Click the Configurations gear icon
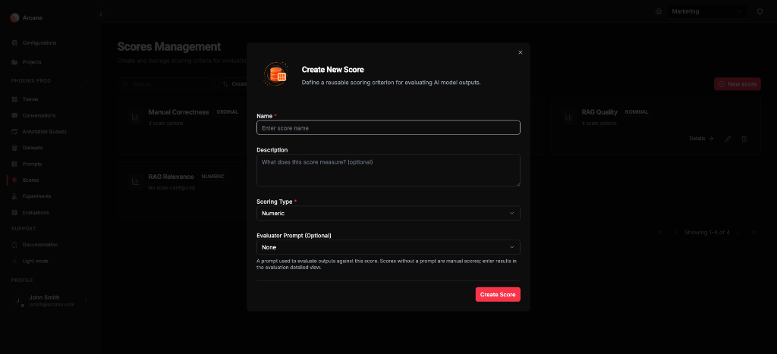777x354 pixels. pyautogui.click(x=14, y=42)
